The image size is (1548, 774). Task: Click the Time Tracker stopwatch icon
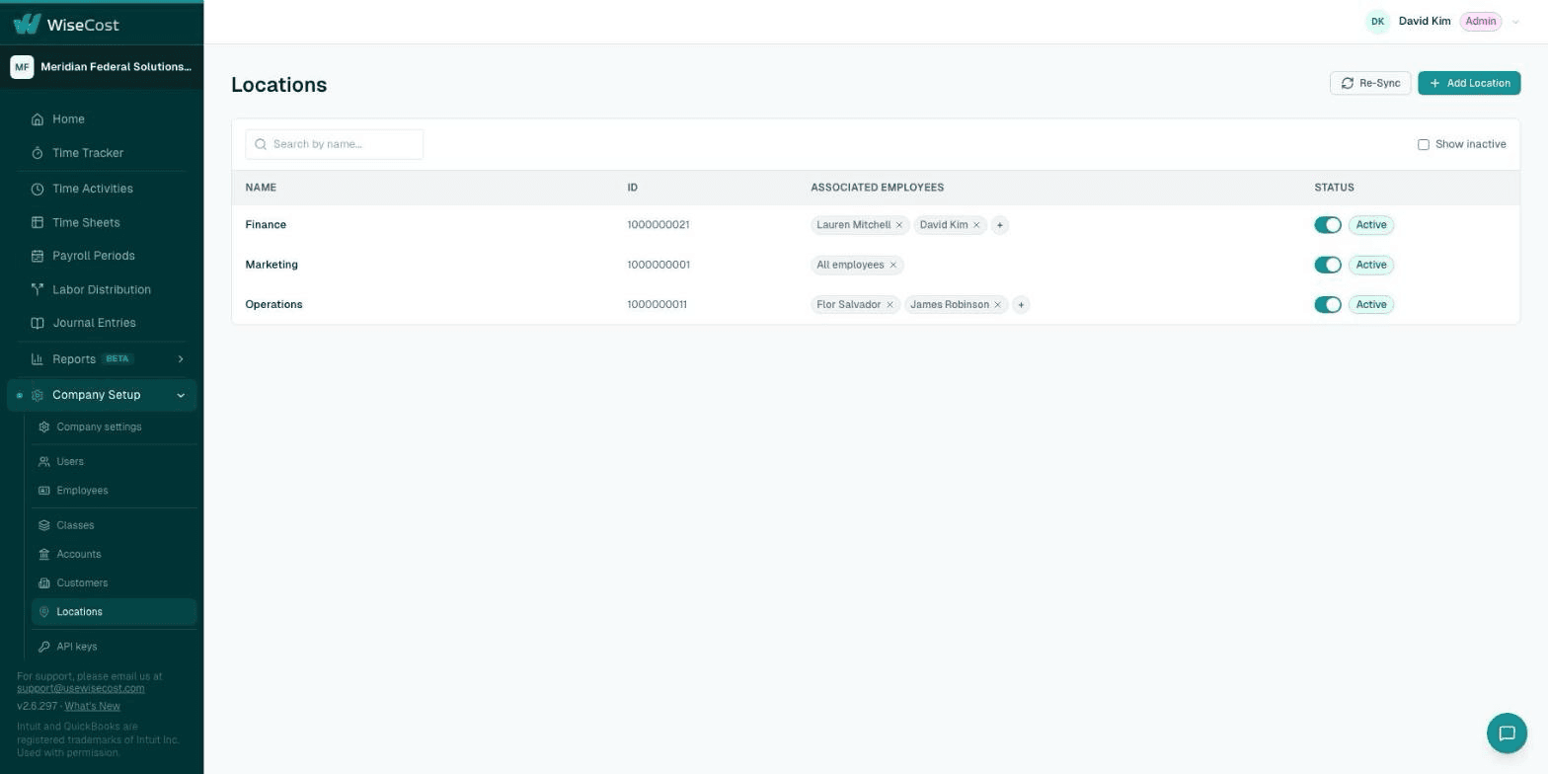pyautogui.click(x=38, y=153)
